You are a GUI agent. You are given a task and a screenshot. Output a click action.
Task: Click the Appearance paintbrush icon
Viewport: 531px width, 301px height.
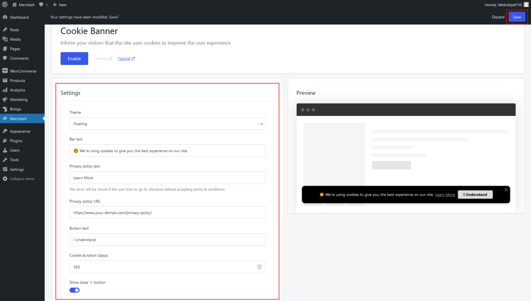click(x=5, y=131)
